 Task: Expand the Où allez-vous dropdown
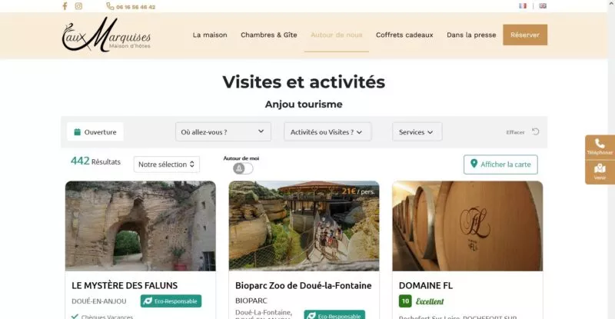223,131
